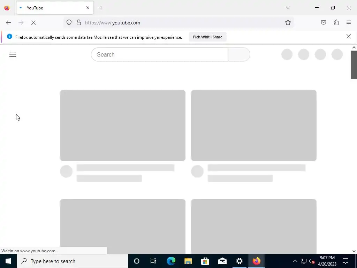The width and height of the screenshot is (357, 268).
Task: Click the Pick Whit I Share button
Action: tap(208, 37)
